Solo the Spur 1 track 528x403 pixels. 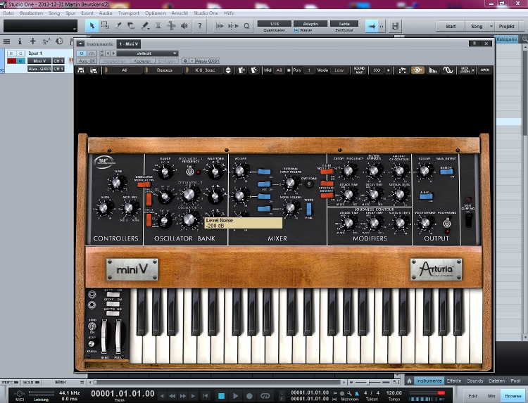point(20,53)
